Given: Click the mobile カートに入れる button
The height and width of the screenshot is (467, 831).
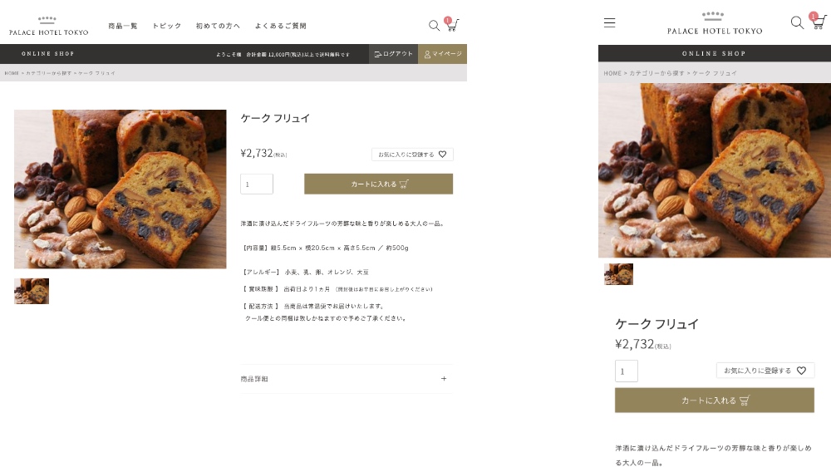Looking at the screenshot, I should (715, 401).
